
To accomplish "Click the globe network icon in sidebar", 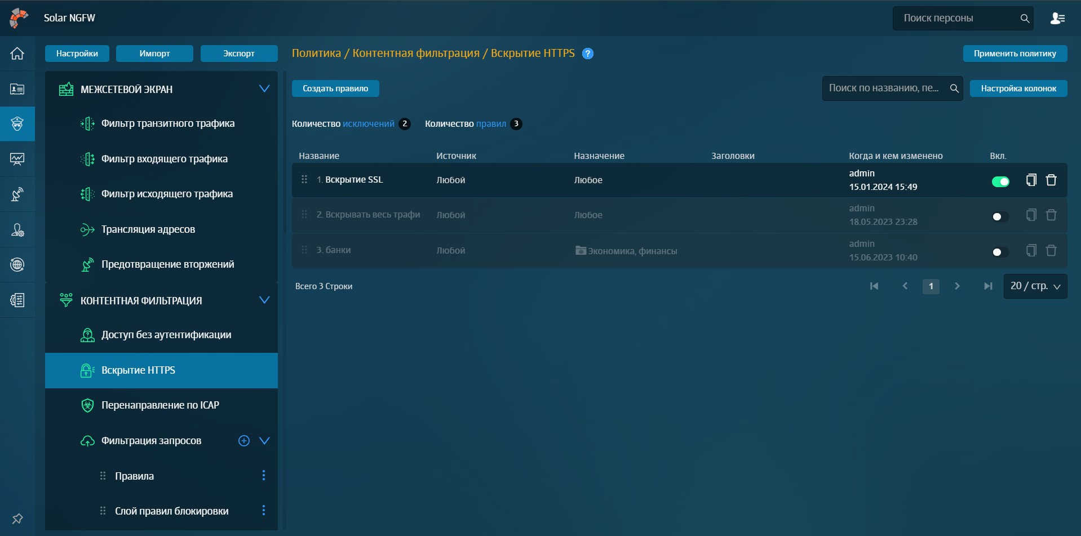I will [x=17, y=264].
